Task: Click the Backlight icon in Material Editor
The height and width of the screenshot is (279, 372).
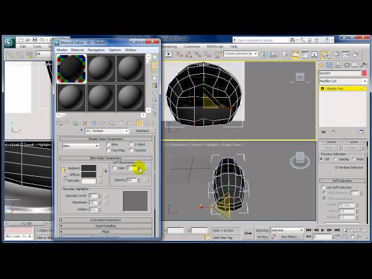Action: click(155, 65)
